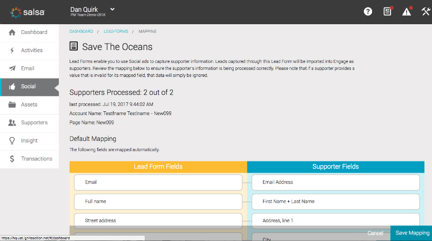This screenshot has width=432, height=241.
Task: Select Transactions in the sidebar
Action: pos(36,159)
